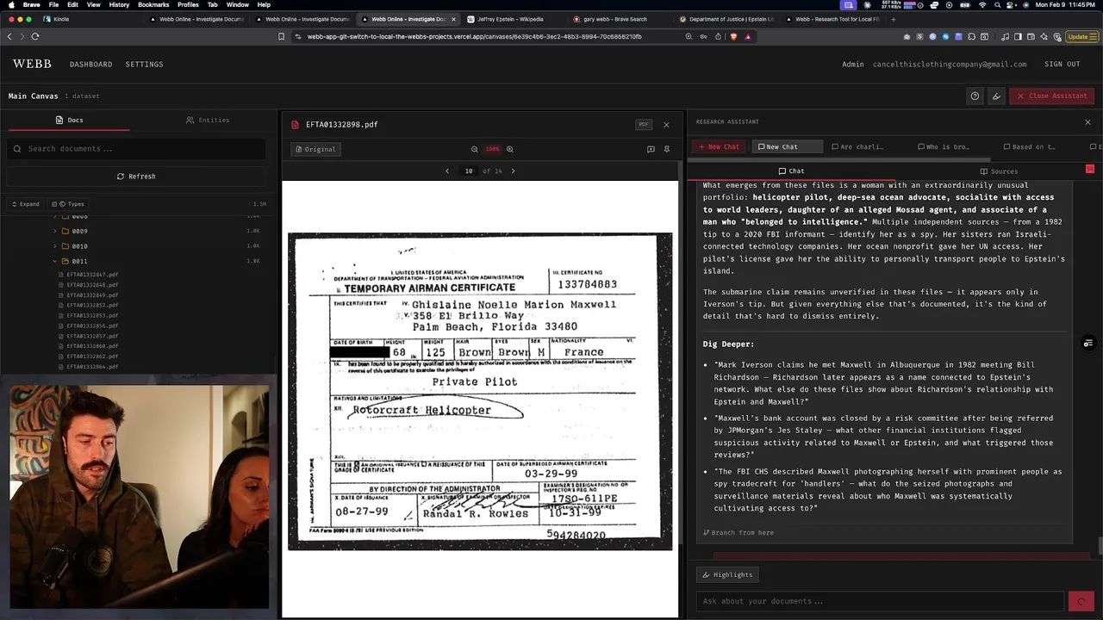Click the page number field showing 10
The image size is (1103, 620).
469,170
